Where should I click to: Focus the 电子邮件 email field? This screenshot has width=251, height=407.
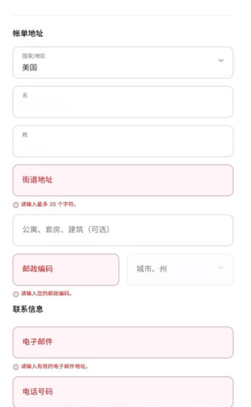coord(123,343)
